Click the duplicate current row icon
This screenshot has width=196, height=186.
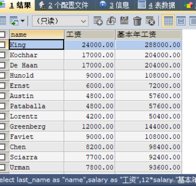[x=111, y=21]
